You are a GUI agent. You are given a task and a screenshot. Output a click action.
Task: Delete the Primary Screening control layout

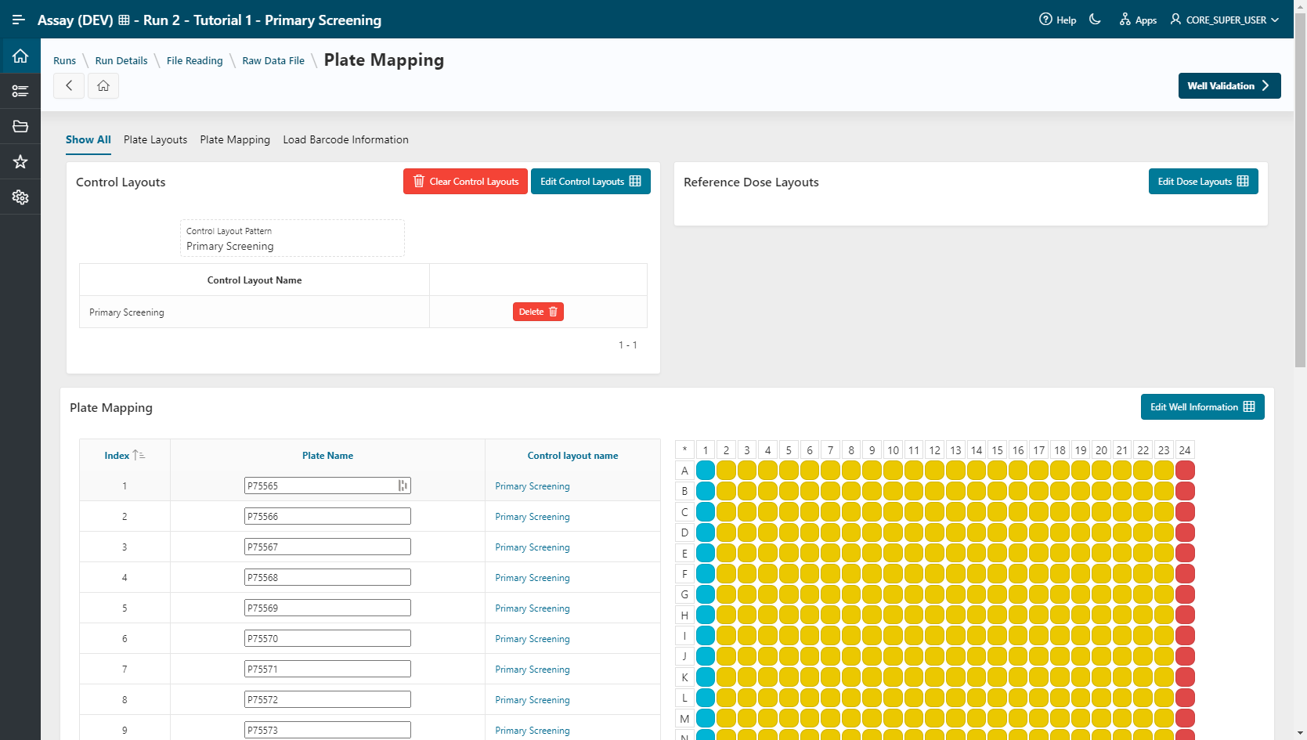click(x=538, y=312)
